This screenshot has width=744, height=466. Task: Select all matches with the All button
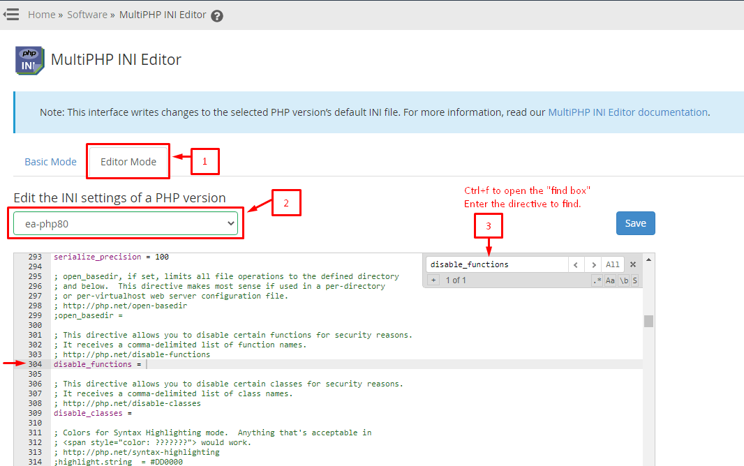click(613, 265)
